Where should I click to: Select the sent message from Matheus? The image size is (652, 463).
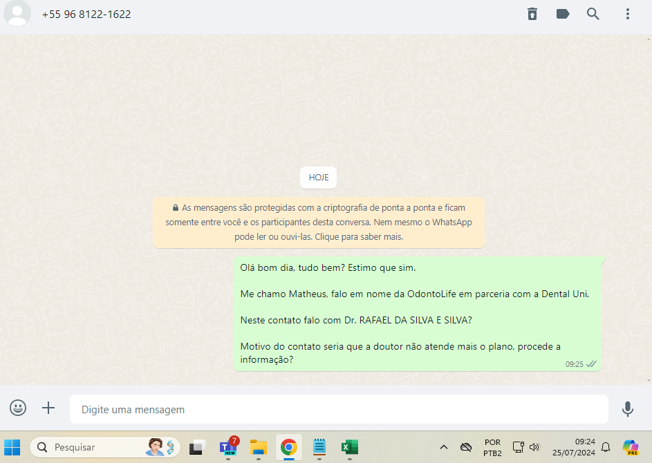(418, 314)
